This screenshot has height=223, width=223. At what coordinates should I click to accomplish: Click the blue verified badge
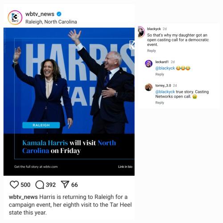[59, 14]
